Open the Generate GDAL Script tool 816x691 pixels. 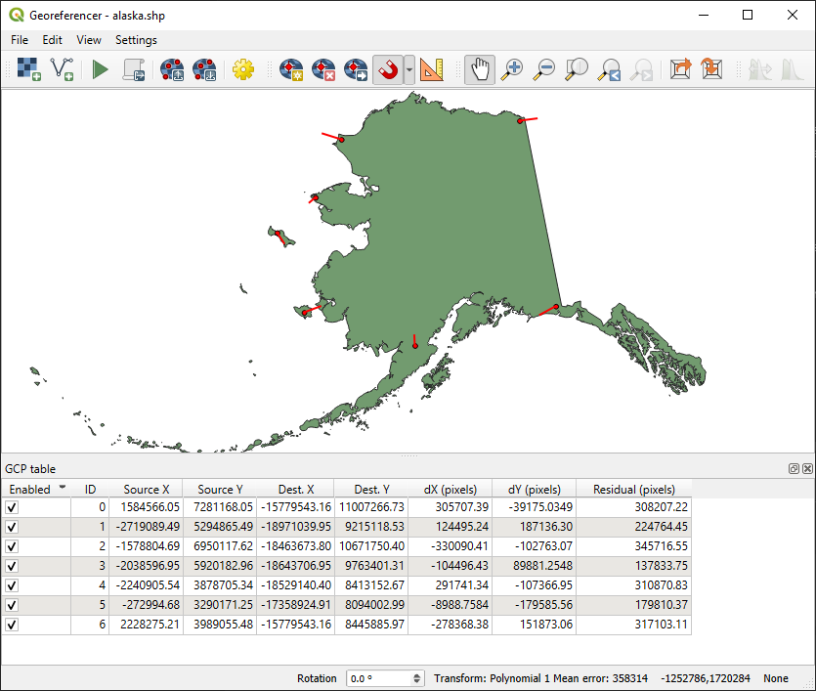(134, 69)
